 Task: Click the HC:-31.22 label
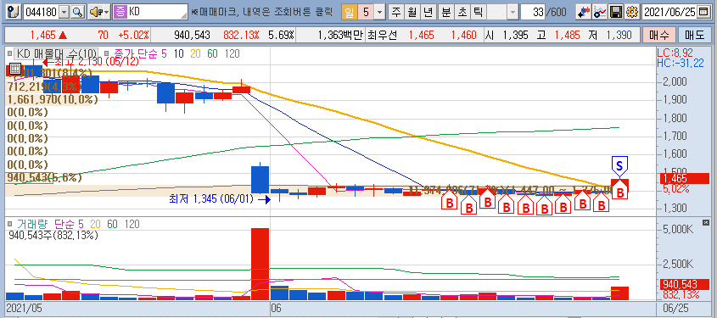click(x=681, y=64)
